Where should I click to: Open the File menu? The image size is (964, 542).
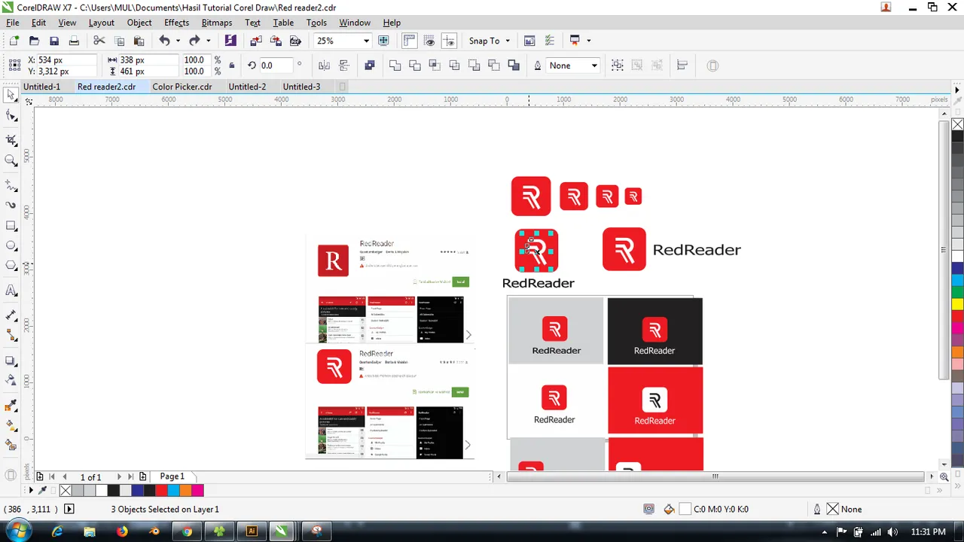tap(13, 23)
